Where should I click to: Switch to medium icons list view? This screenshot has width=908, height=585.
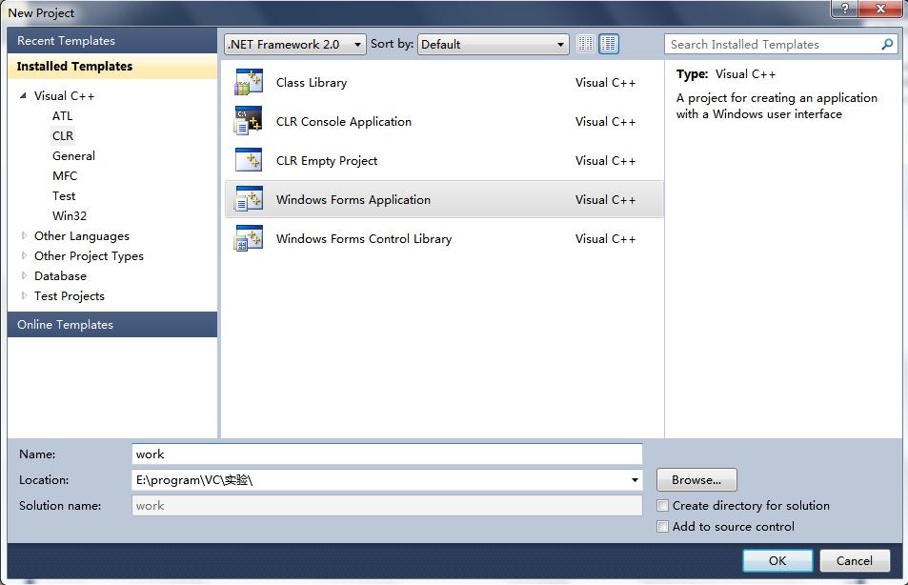(x=609, y=44)
